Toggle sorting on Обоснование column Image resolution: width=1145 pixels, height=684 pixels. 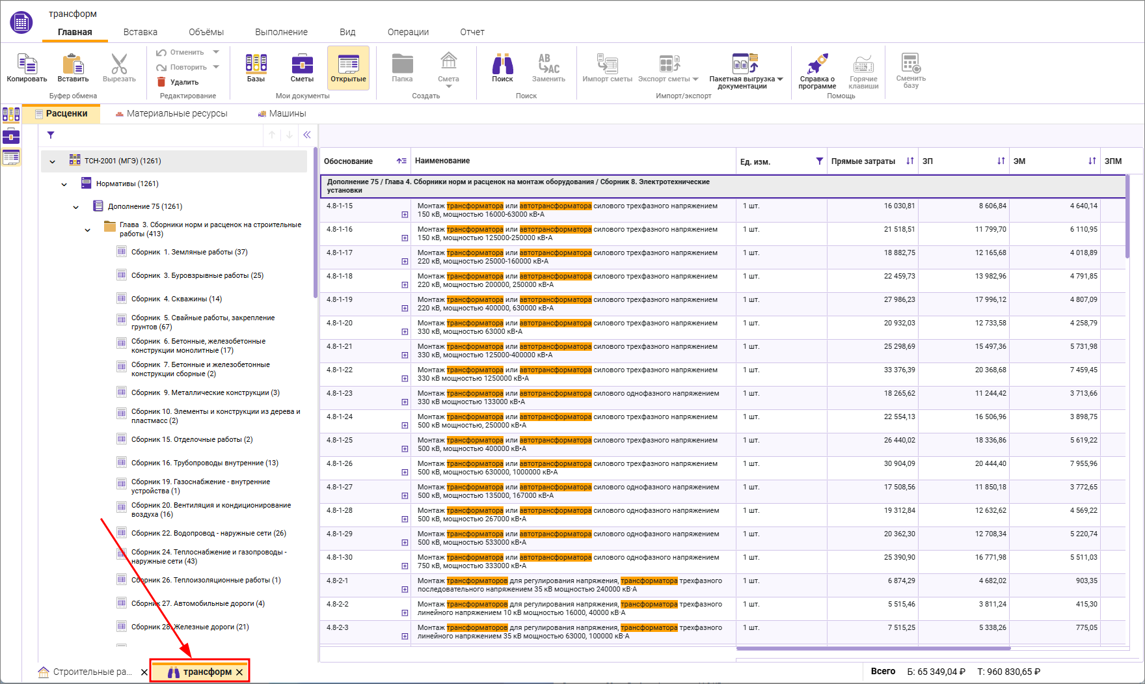point(401,161)
